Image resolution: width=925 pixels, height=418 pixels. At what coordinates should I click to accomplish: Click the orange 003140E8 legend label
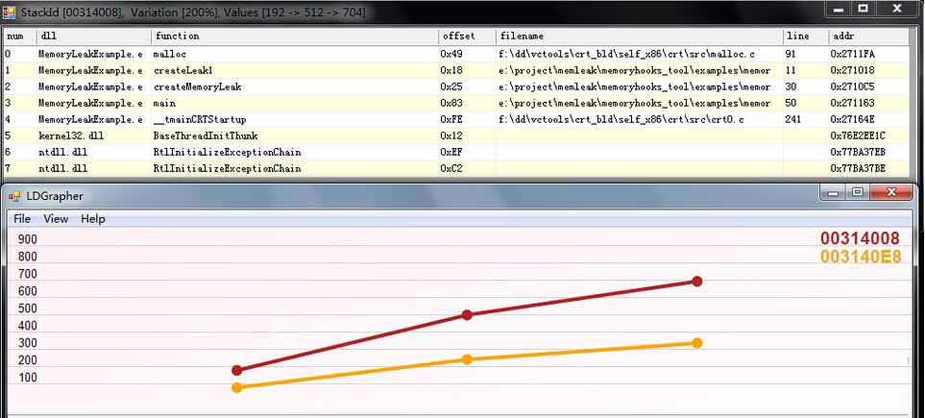(x=860, y=257)
